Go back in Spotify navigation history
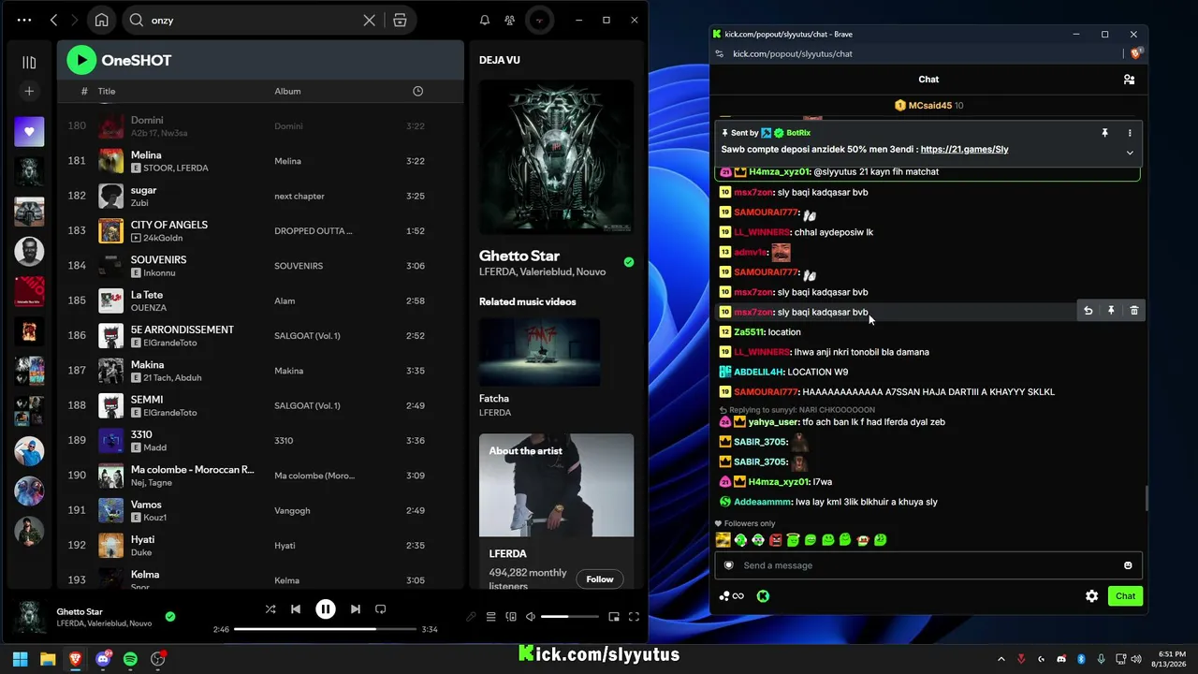This screenshot has width=1198, height=674. (53, 20)
